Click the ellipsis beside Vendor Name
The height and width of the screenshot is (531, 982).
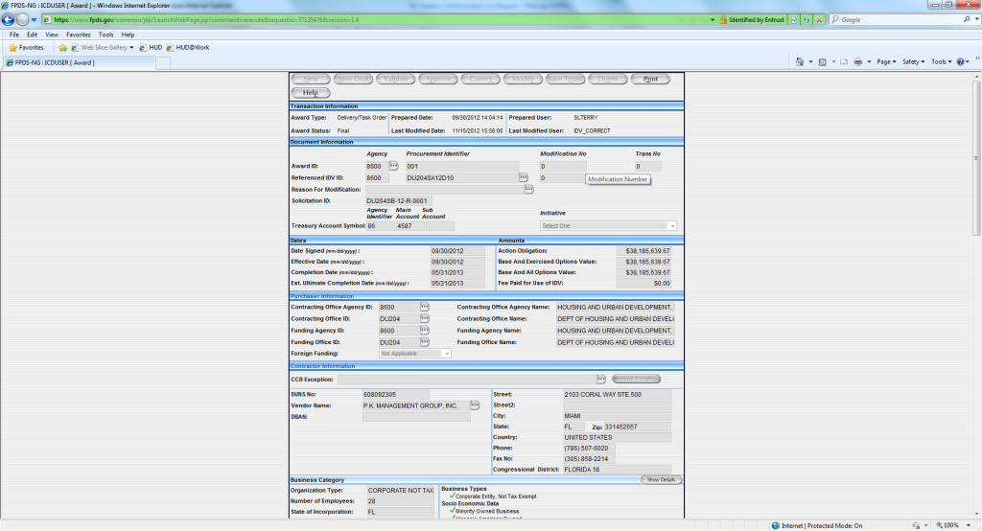click(475, 405)
